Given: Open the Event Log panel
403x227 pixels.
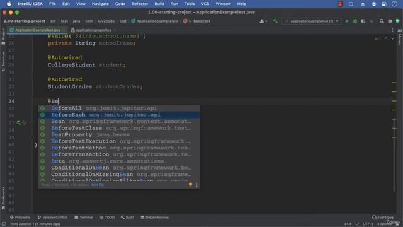Looking at the screenshot, I should [383, 218].
